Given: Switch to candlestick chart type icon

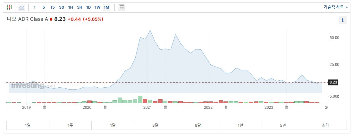Looking at the screenshot, I should (9, 7).
